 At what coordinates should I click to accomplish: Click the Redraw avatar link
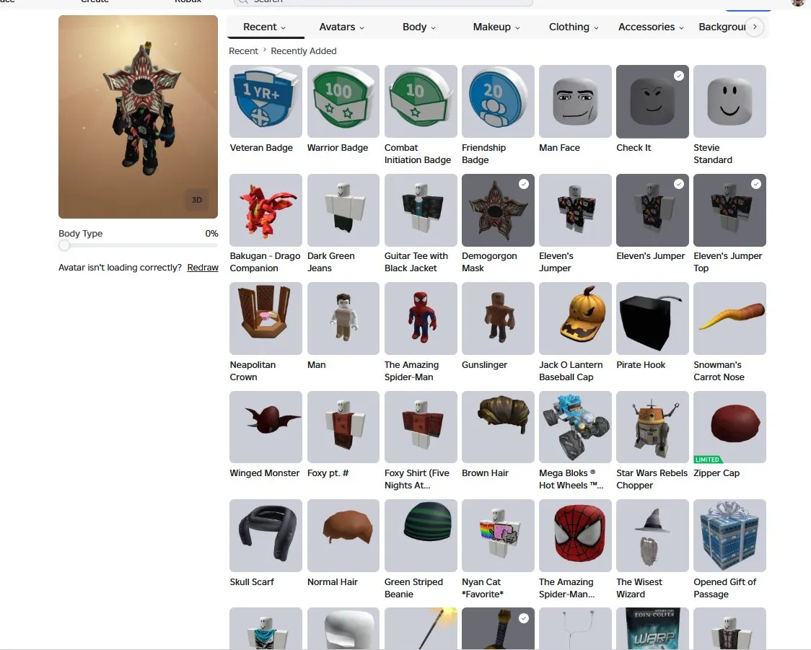(203, 268)
